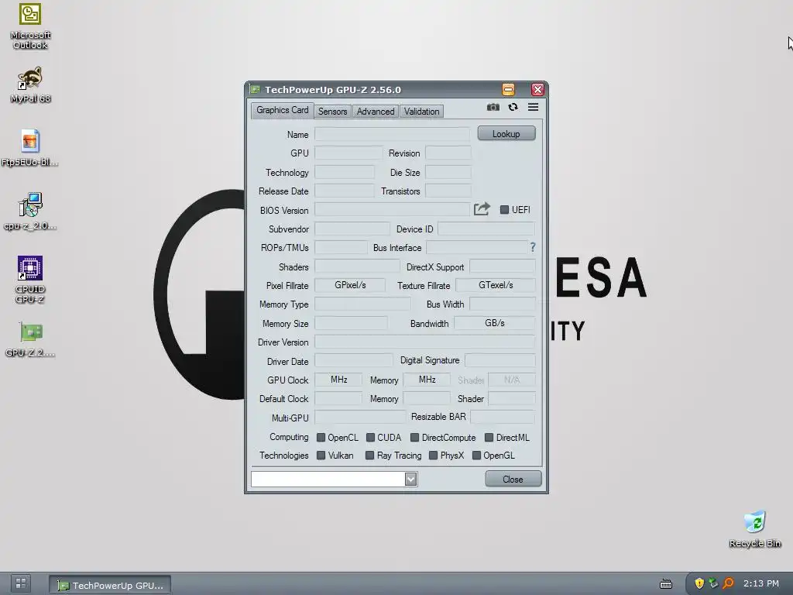The width and height of the screenshot is (793, 595).
Task: Toggle the DirectCompute checkbox
Action: click(415, 437)
